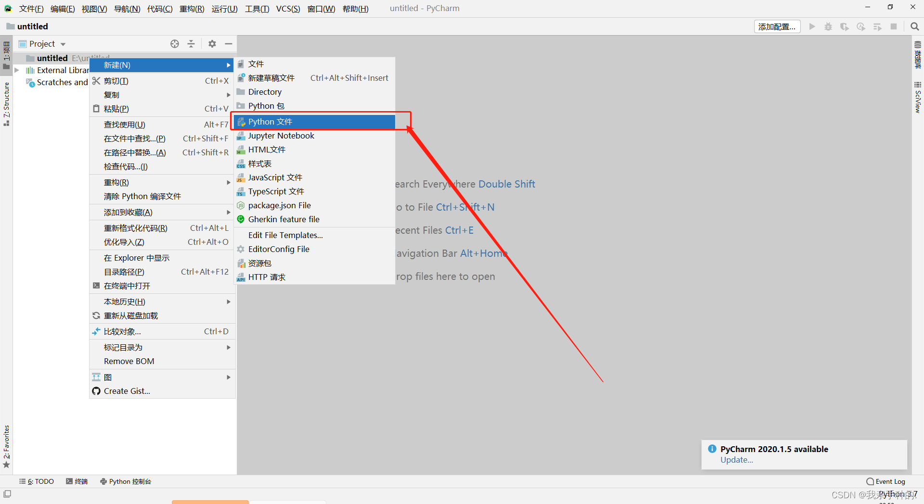924x504 pixels.
Task: Expand the Project view dropdown
Action: [63, 44]
